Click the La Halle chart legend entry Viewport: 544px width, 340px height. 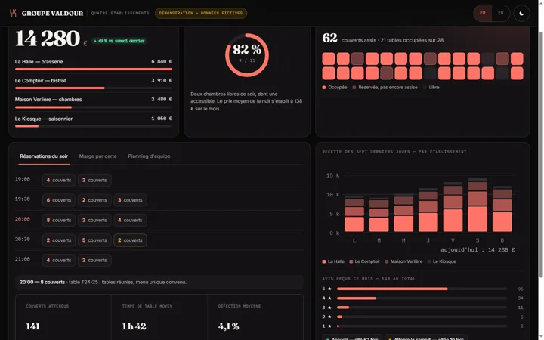pyautogui.click(x=333, y=261)
